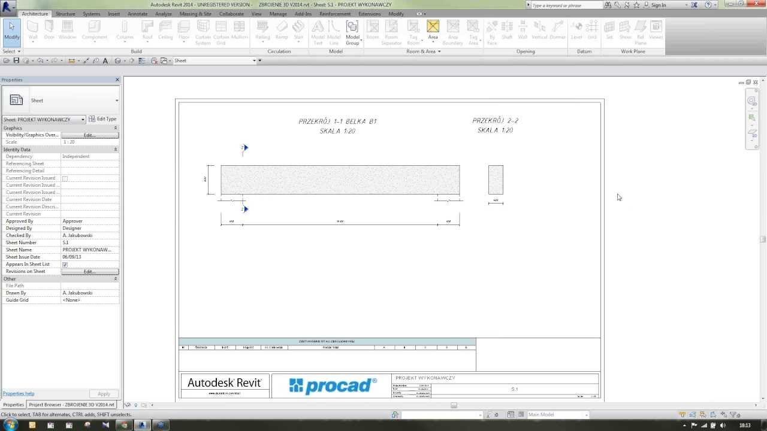Click the horizontal scrollbar thumb under the sheet view
This screenshot has width=767, height=431.
[x=454, y=405]
